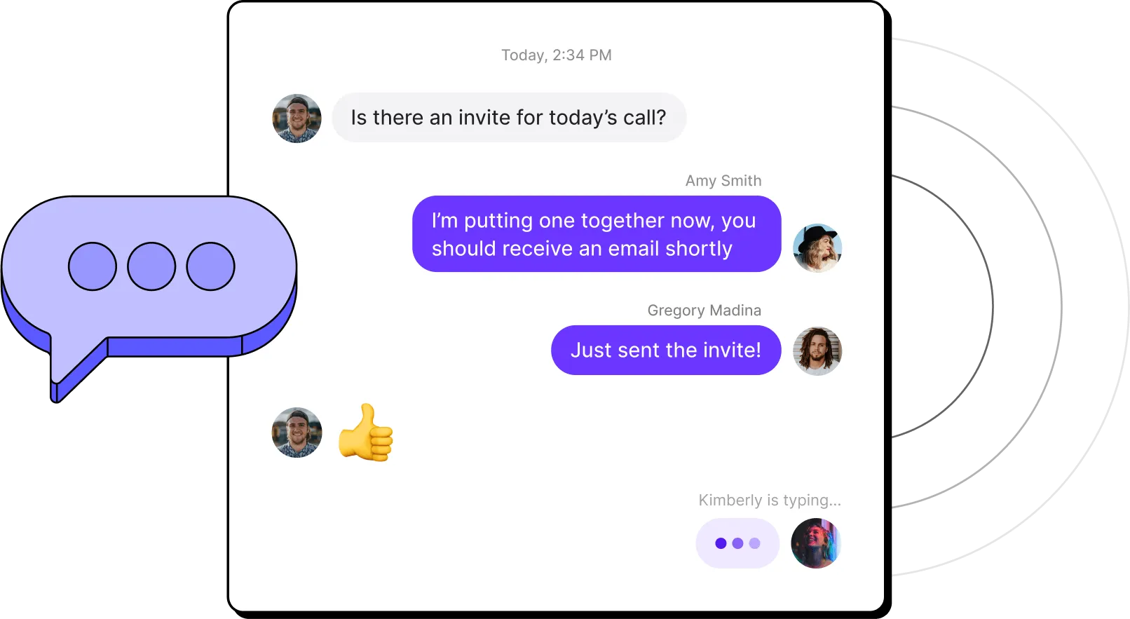Screen dimensions: 1130x619
Task: Click the 'Gregory Madina' sender name
Action: [x=704, y=311]
